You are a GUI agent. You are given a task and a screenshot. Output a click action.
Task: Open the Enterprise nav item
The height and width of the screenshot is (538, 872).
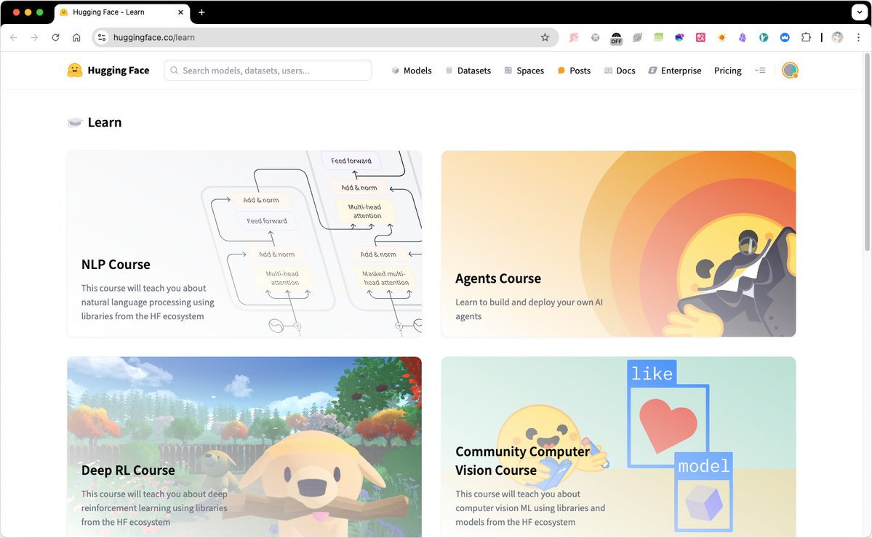(x=675, y=71)
